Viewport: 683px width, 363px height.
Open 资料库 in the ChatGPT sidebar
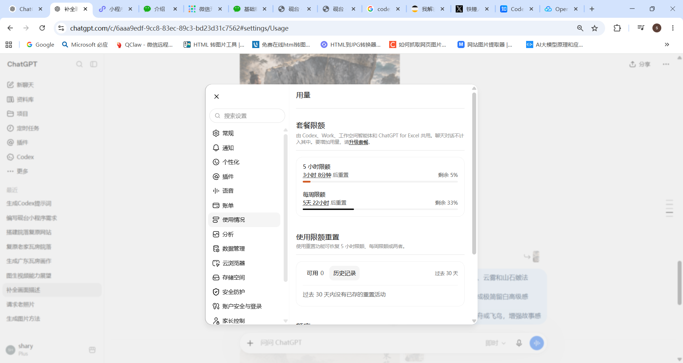[x=52, y=99]
